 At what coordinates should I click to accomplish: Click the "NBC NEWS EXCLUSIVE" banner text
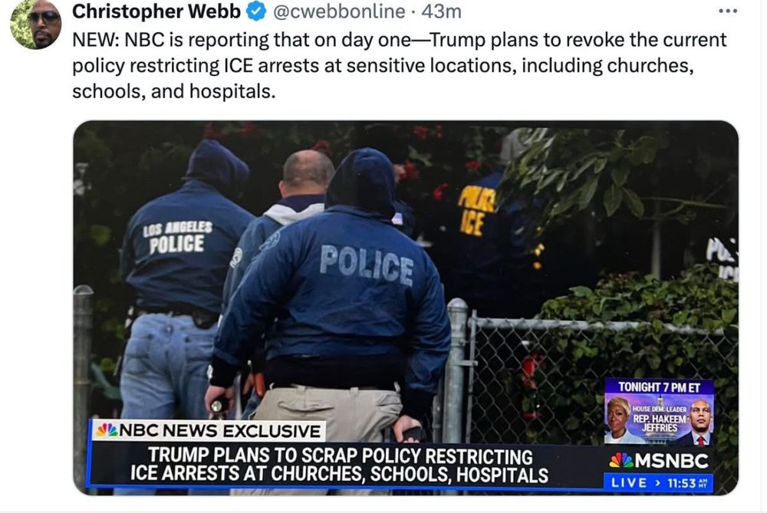220,431
